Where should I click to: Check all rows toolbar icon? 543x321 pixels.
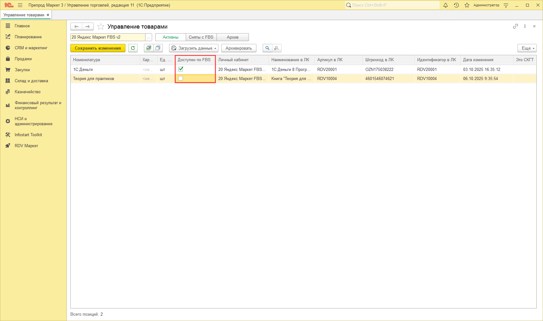149,48
